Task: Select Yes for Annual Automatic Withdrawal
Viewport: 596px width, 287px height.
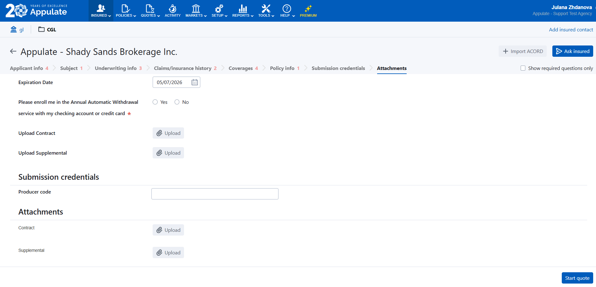Action: [x=155, y=102]
